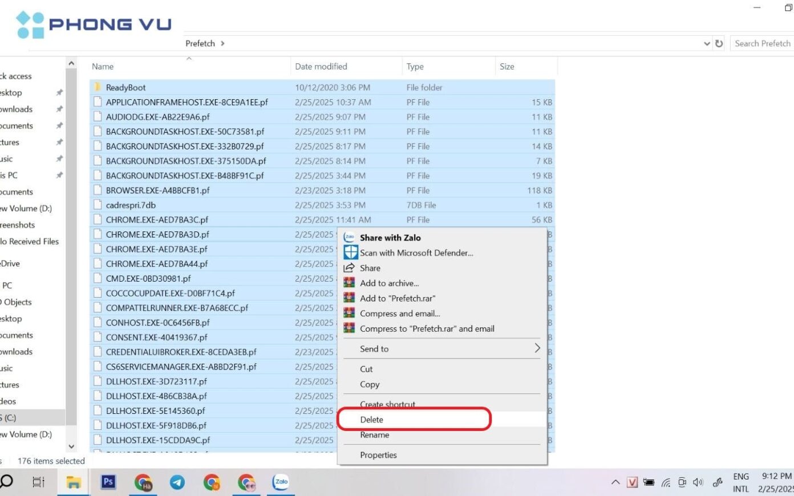Click inside the Search Prefetch box
Image resolution: width=794 pixels, height=496 pixels.
pyautogui.click(x=762, y=43)
